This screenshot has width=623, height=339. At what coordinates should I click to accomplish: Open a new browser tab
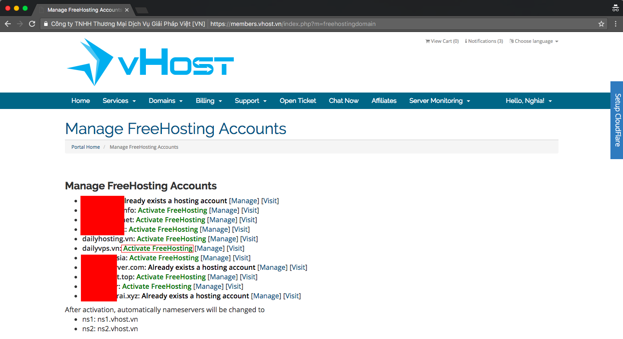[141, 10]
